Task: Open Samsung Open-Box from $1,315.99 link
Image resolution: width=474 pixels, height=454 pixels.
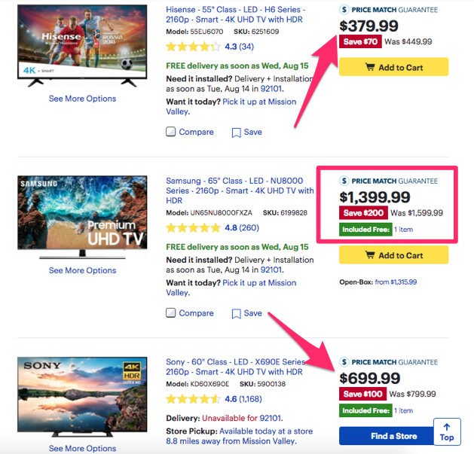Action: [396, 282]
